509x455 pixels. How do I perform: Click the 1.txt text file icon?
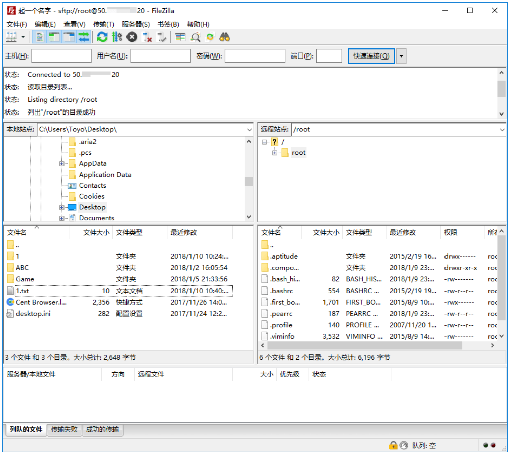point(10,291)
